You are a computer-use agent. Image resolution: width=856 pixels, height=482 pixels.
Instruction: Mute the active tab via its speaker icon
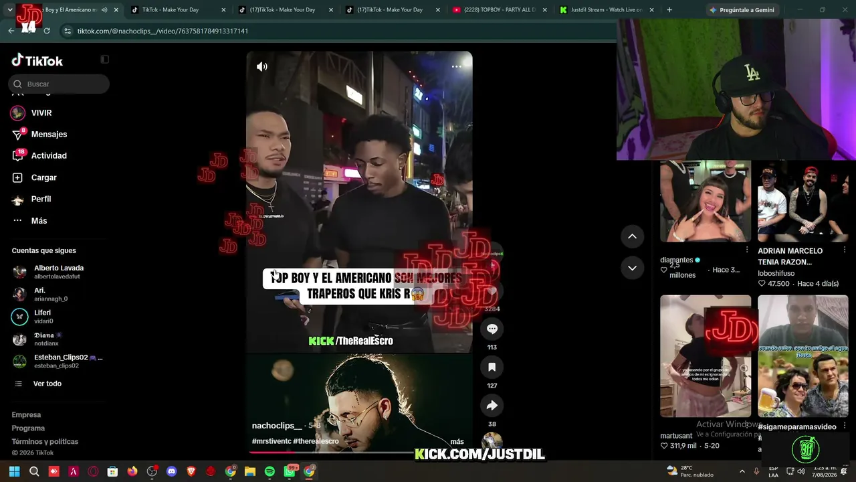(x=104, y=10)
